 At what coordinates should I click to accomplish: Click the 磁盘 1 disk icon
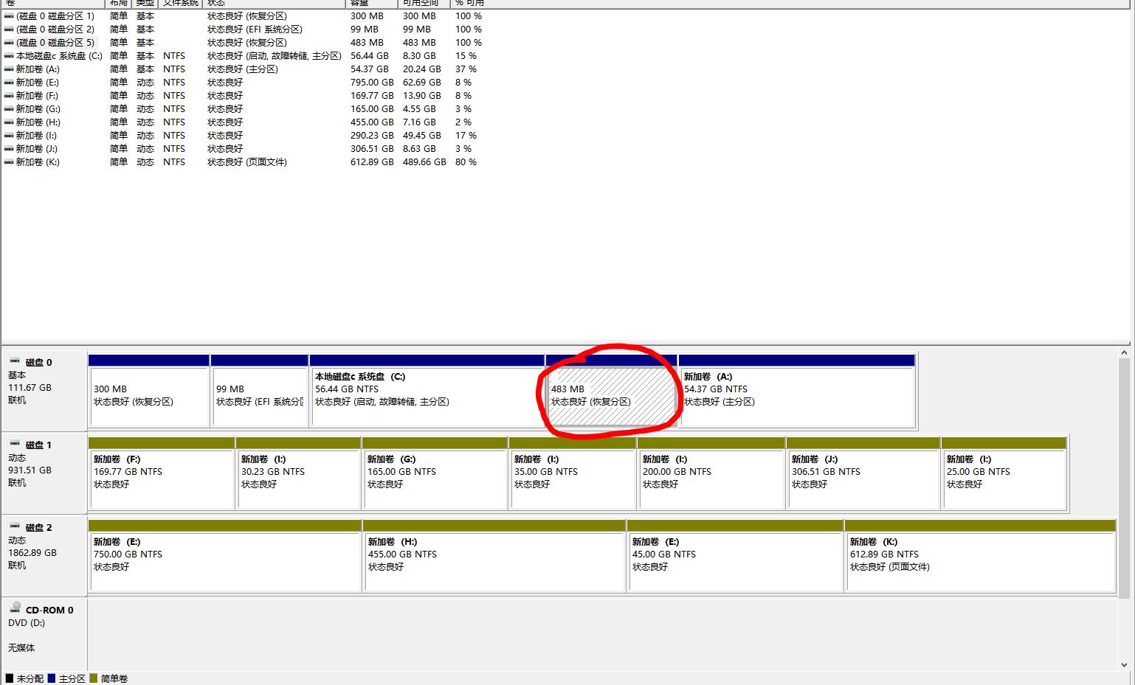coord(15,444)
